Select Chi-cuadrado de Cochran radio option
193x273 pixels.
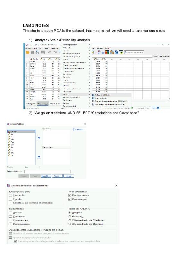[70, 224]
